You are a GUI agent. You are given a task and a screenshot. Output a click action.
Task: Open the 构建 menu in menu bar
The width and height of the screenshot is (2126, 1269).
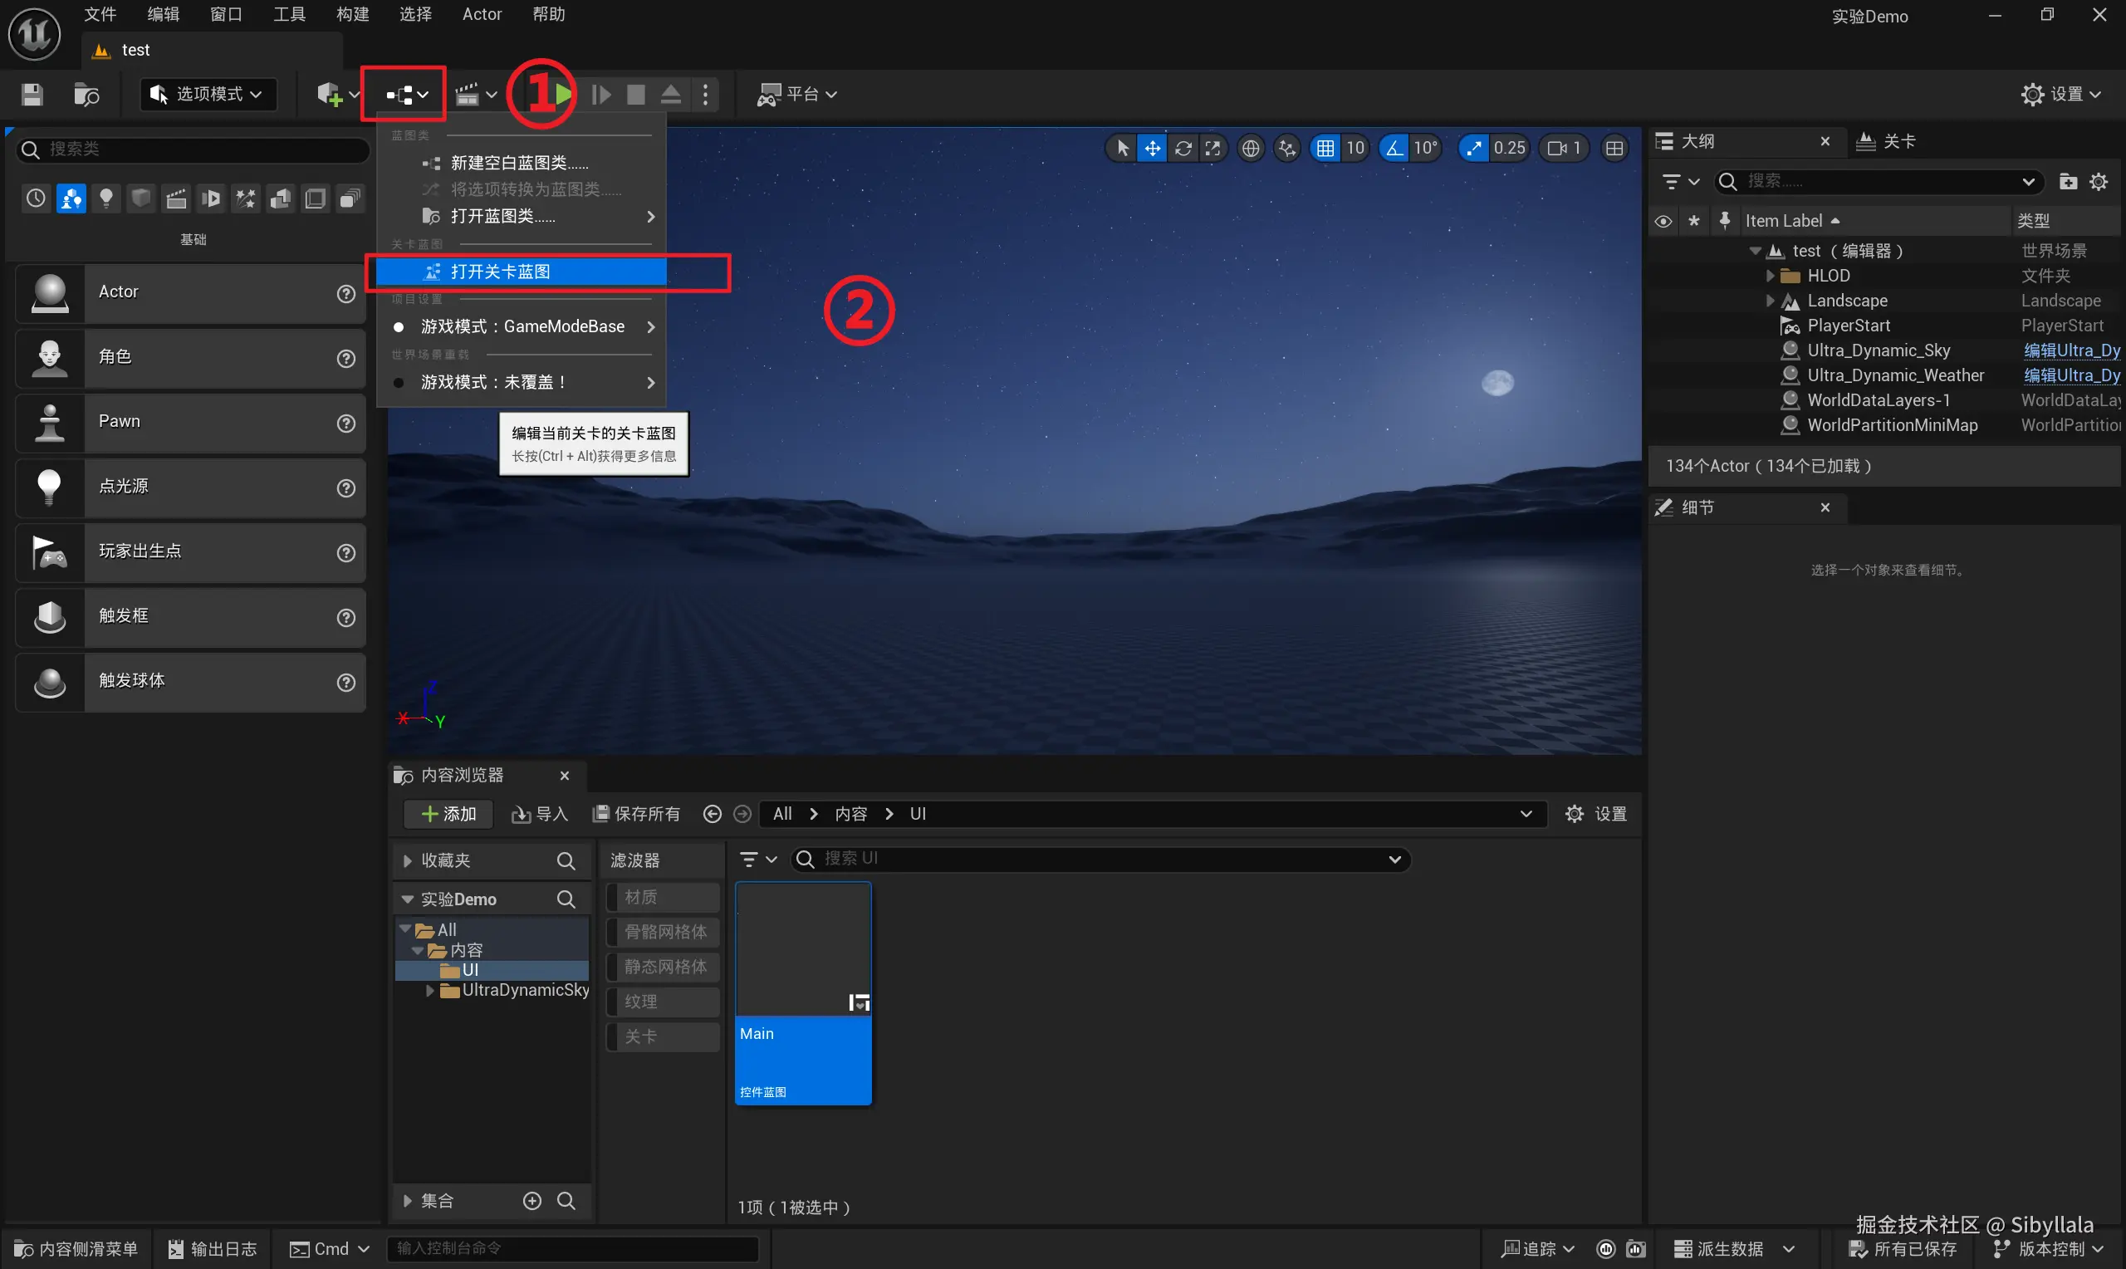point(352,15)
